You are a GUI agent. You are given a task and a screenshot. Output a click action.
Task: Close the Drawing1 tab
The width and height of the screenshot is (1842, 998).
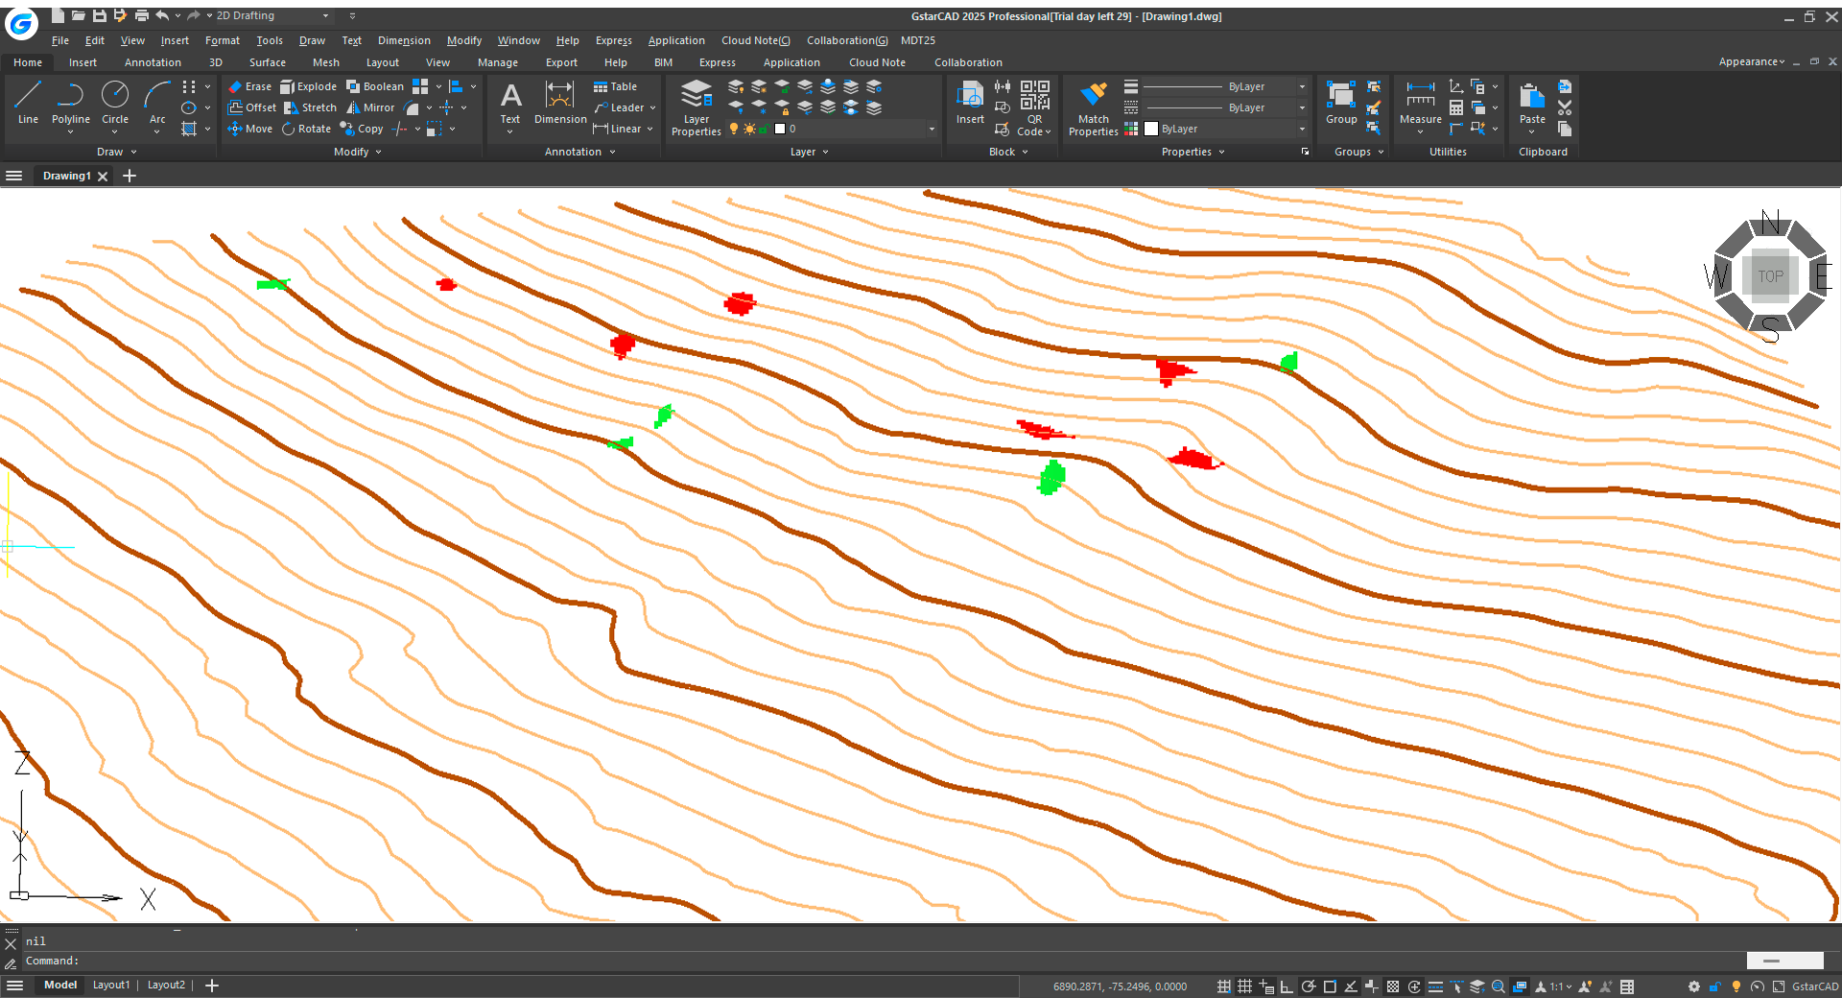(103, 176)
